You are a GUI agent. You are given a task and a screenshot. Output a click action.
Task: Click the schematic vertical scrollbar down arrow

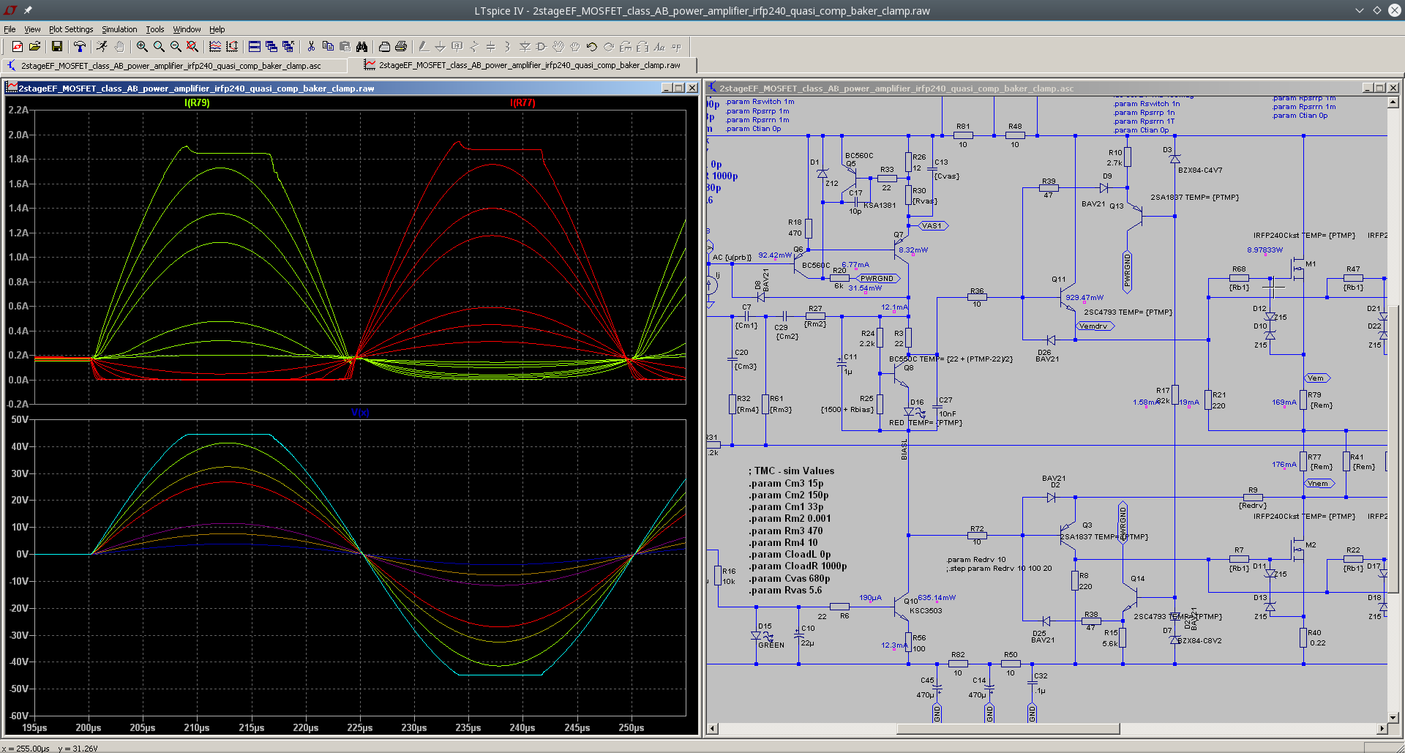pyautogui.click(x=1393, y=717)
